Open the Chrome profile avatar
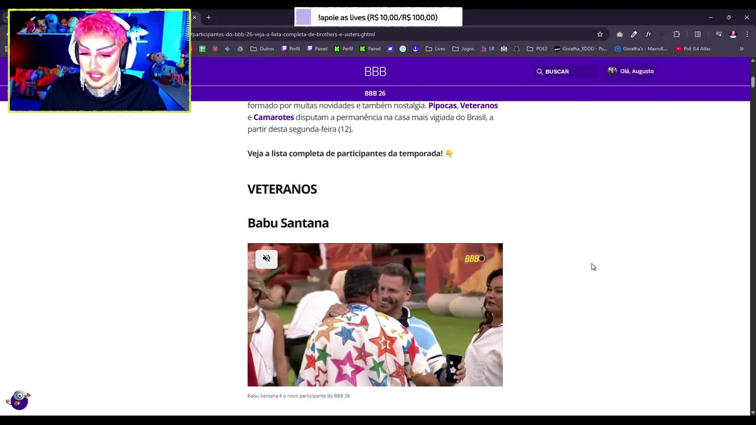Screen dimensions: 756x425 [733, 34]
